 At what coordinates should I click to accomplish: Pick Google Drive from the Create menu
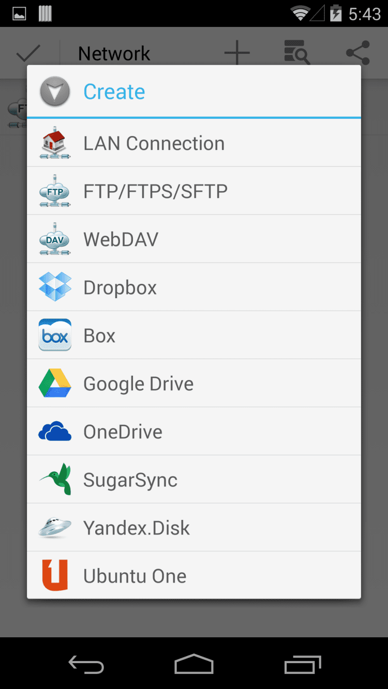pyautogui.click(x=139, y=384)
